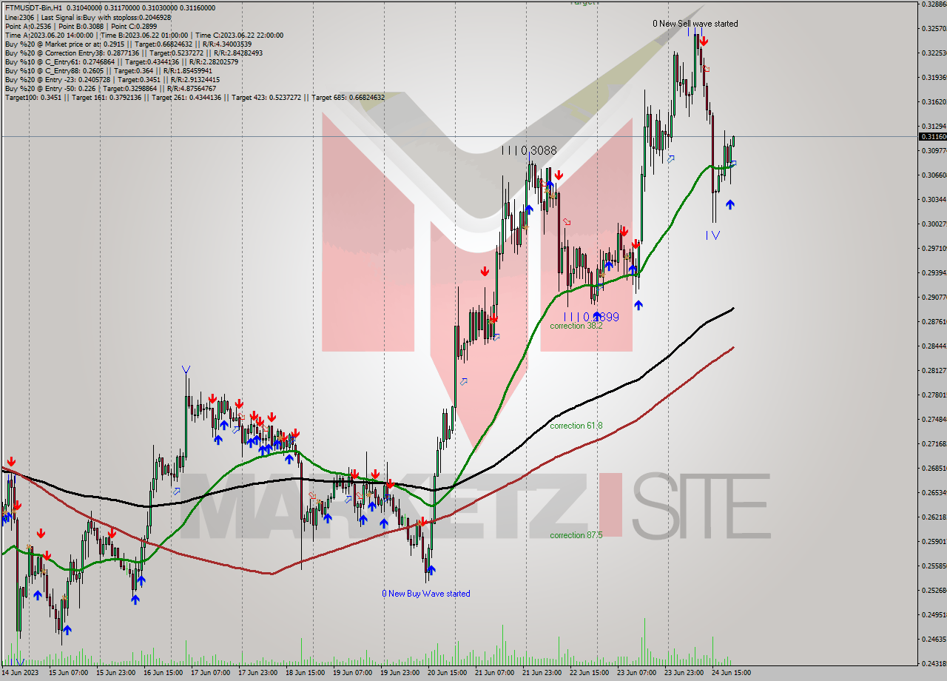947x681 pixels.
Task: Click the '23 Jun 07:00' time axis label
Action: tap(636, 673)
